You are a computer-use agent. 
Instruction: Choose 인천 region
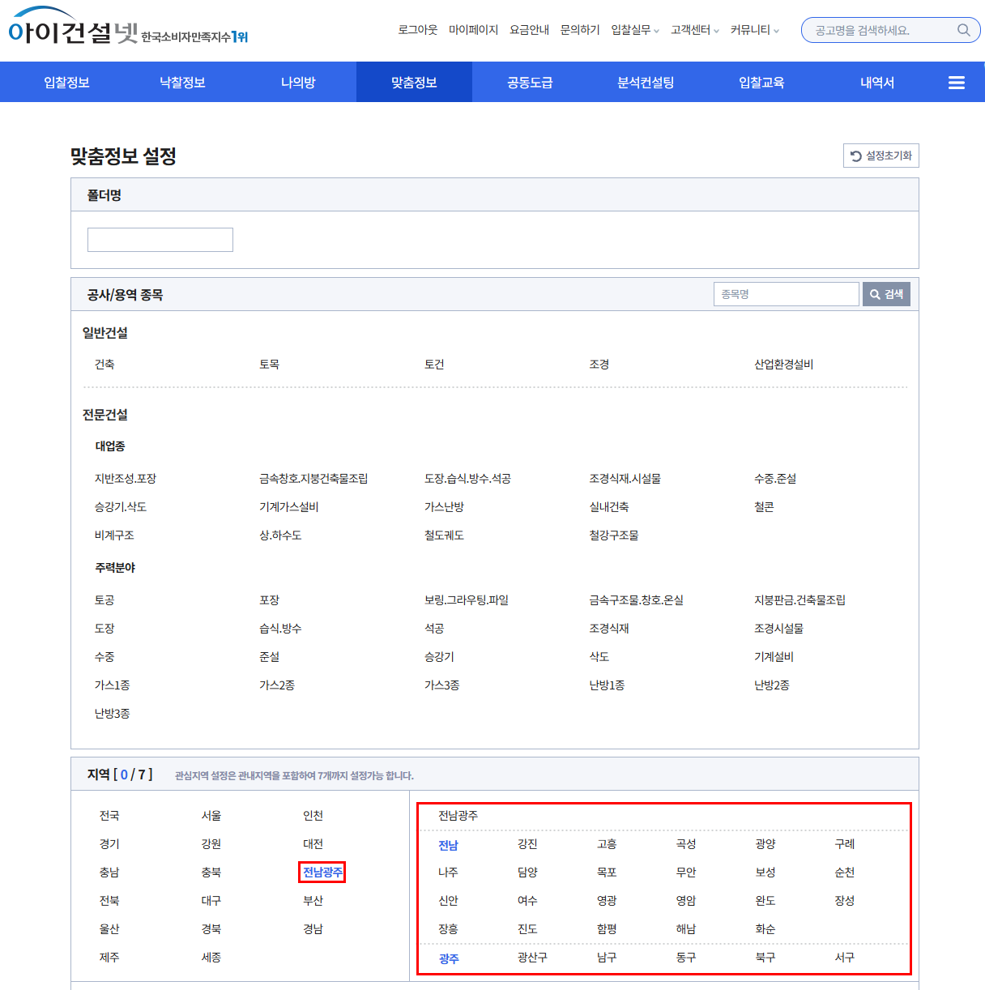tap(313, 816)
